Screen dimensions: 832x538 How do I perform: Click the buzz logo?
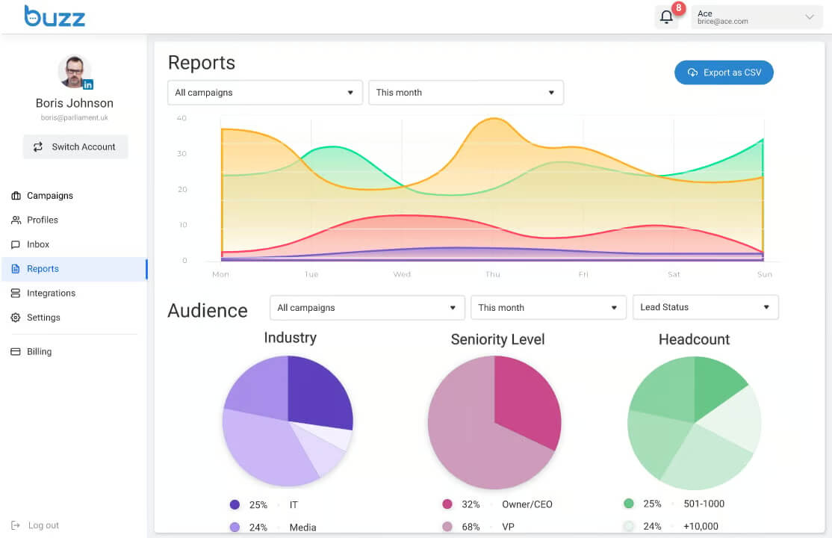pyautogui.click(x=55, y=16)
